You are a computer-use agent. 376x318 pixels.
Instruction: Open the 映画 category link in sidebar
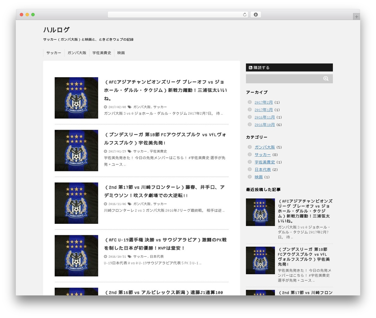coord(258,177)
